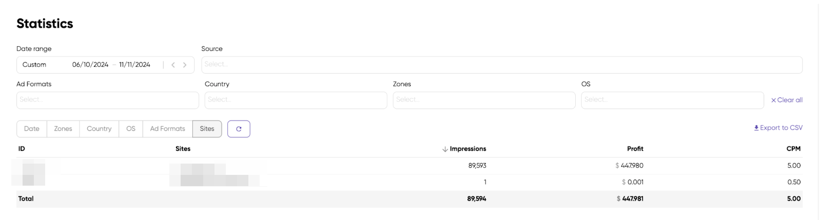Clear all filters
Viewport: 821px width, 220px height.
787,100
